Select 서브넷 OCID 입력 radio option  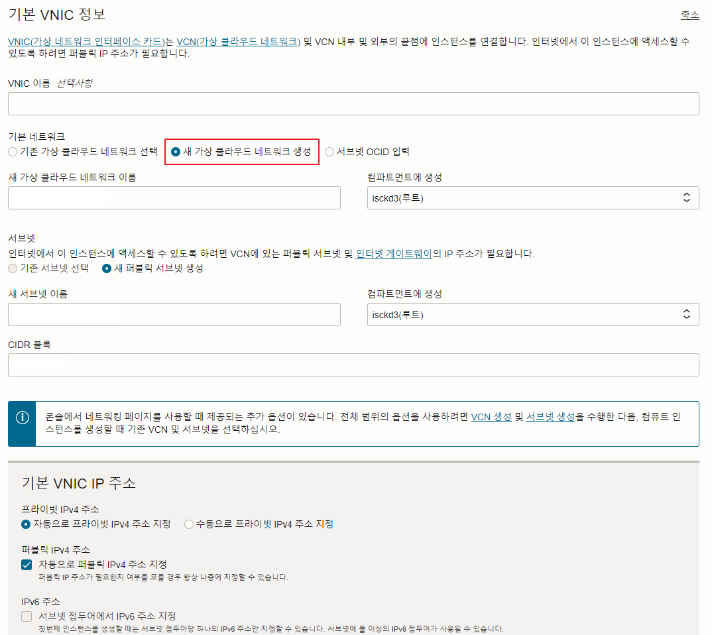[329, 152]
